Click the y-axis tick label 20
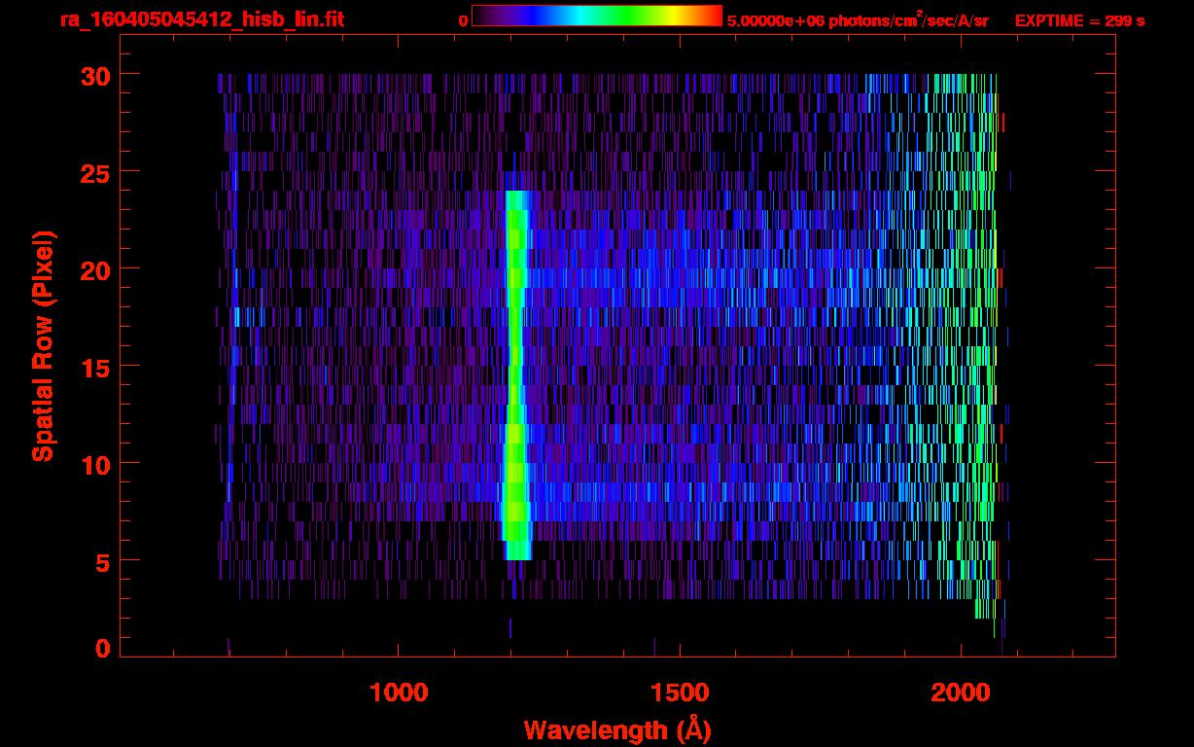 point(95,269)
